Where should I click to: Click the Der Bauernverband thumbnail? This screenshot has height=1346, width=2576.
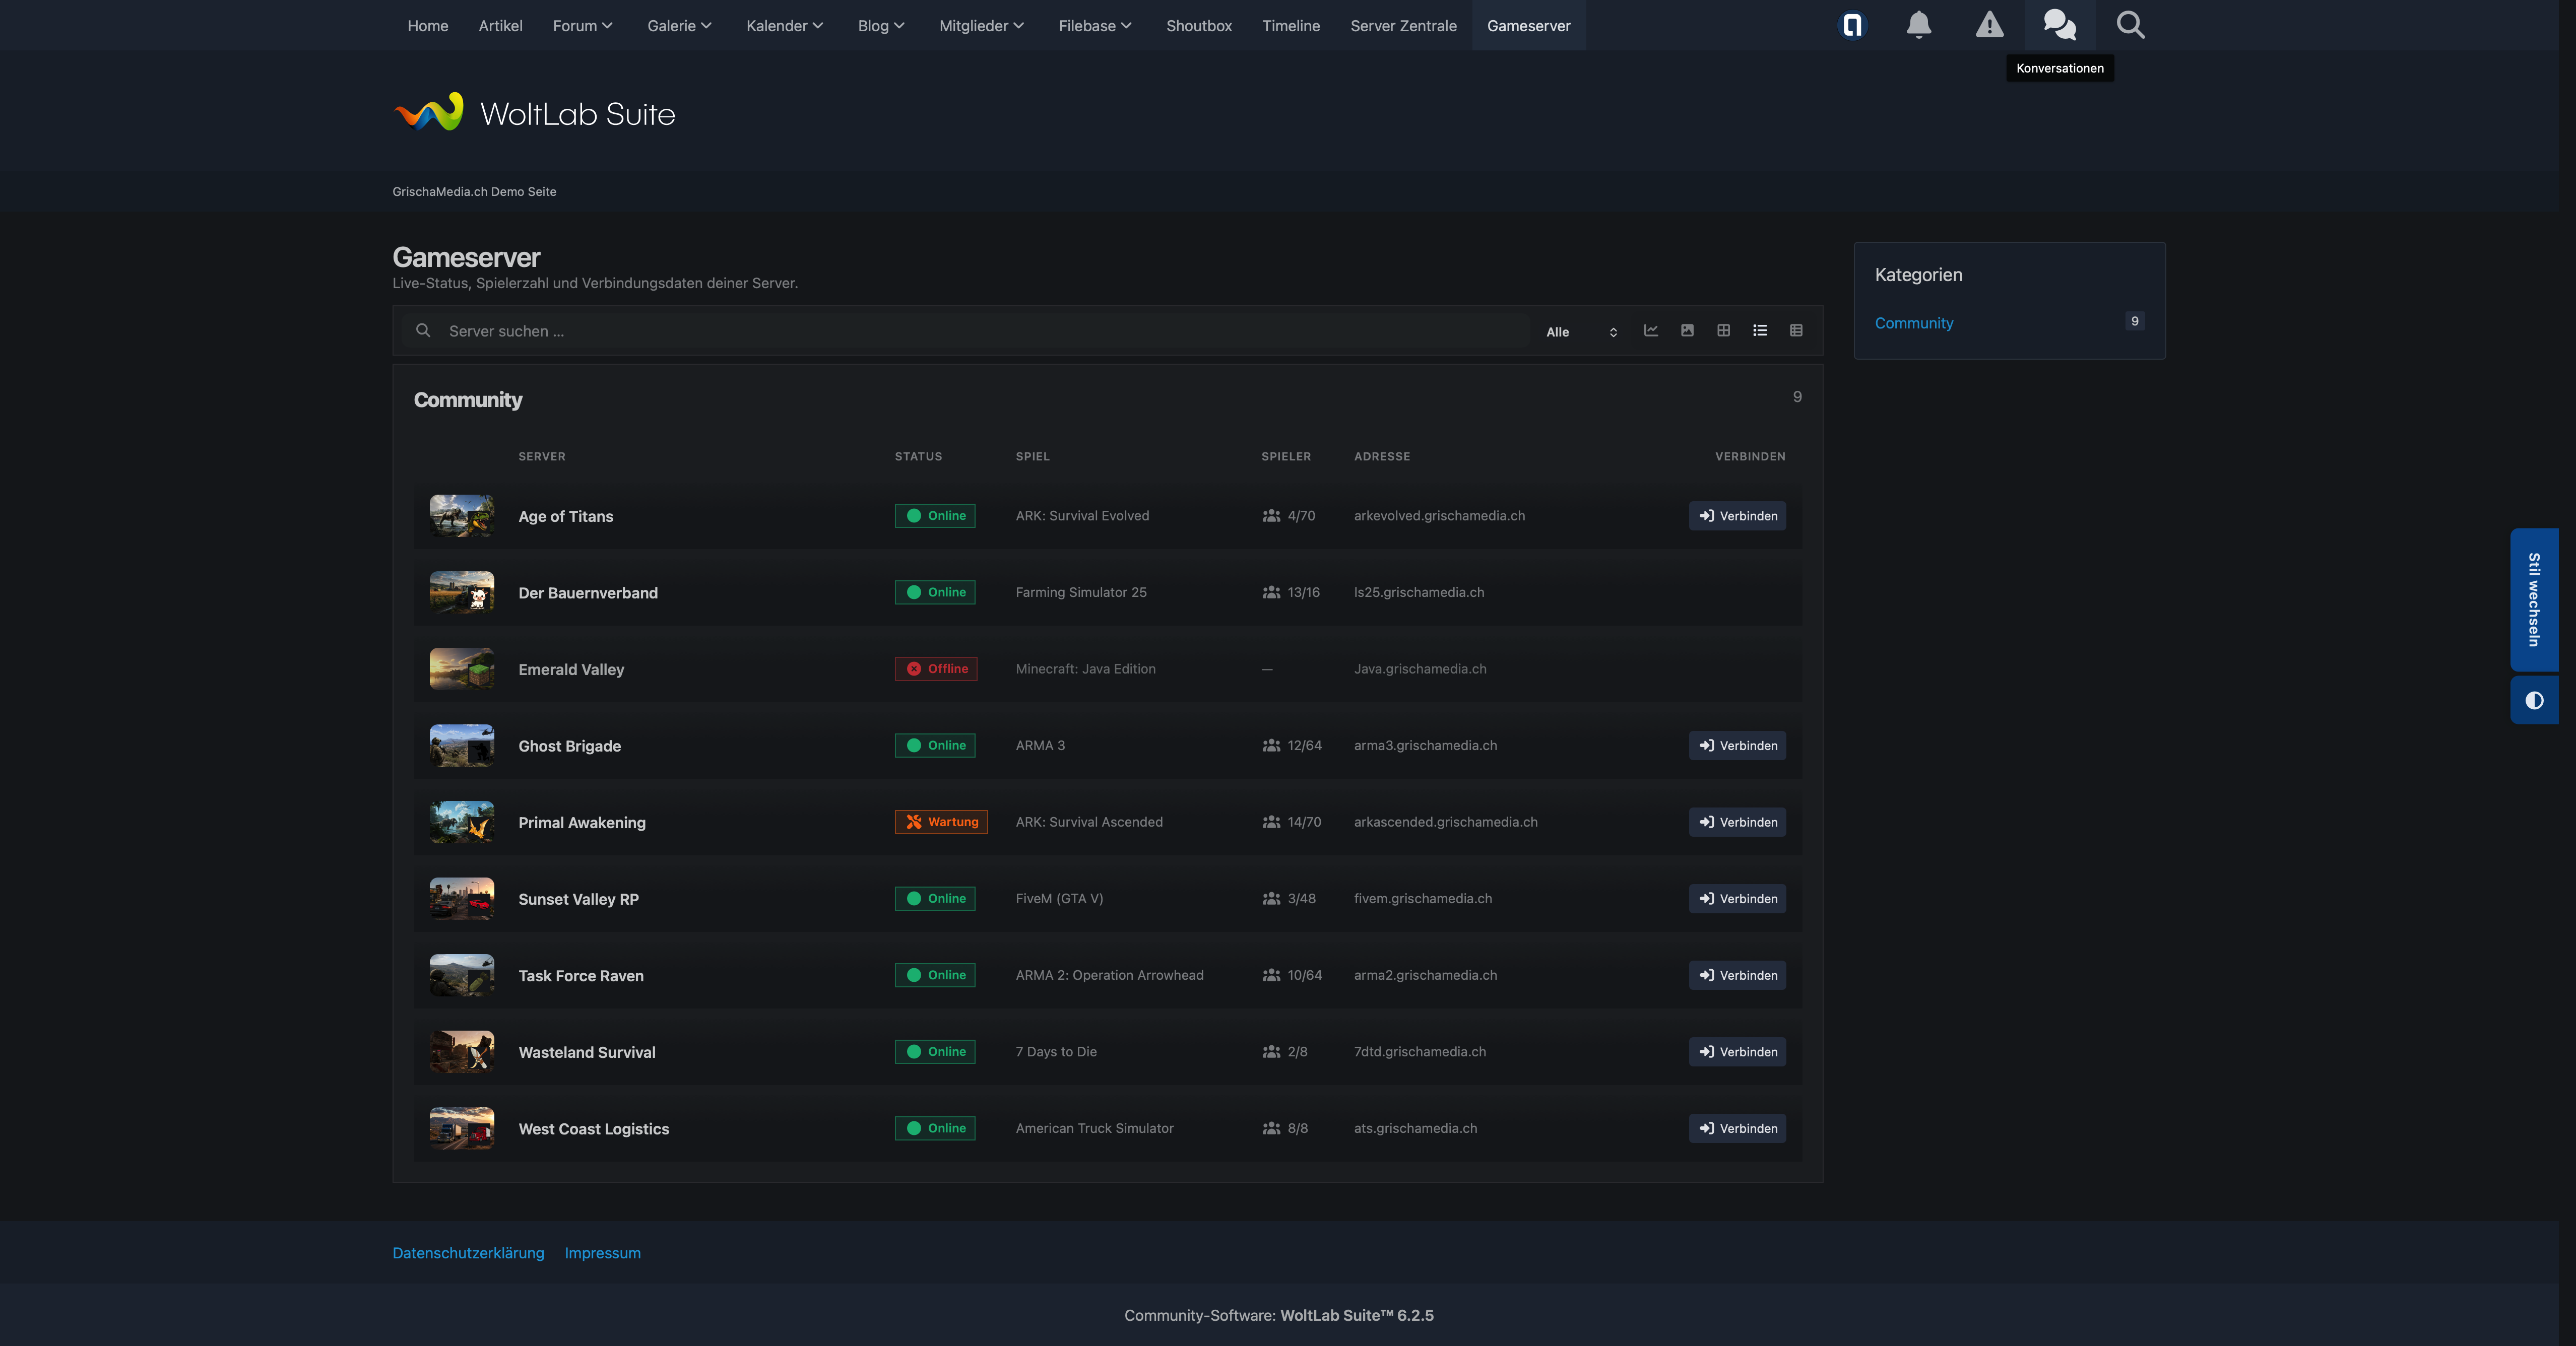tap(462, 593)
